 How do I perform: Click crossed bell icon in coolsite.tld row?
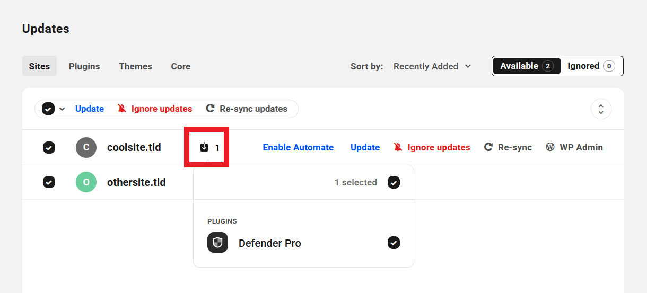pyautogui.click(x=398, y=147)
